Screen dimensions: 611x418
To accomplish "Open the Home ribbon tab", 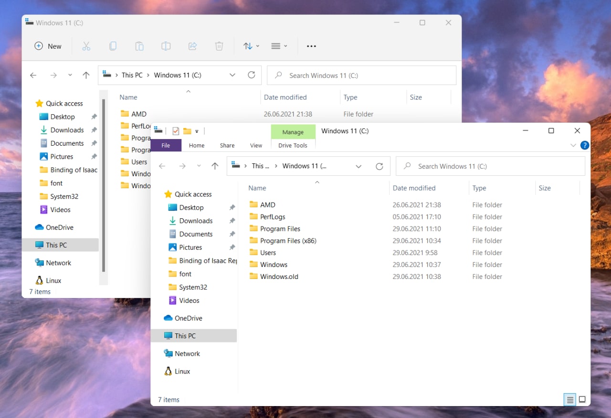I will pos(197,145).
